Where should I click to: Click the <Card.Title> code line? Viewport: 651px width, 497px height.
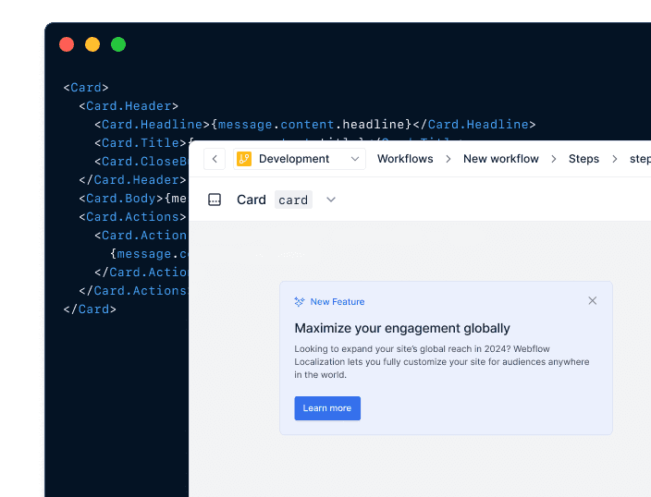click(x=142, y=142)
